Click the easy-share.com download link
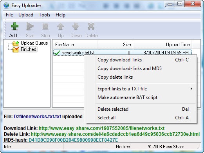 [102, 128]
